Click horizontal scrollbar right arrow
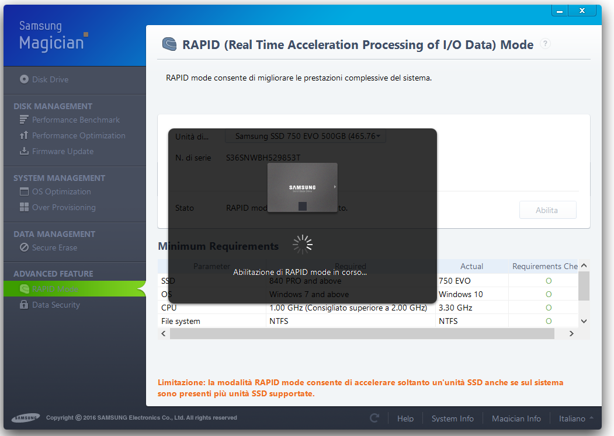 point(571,333)
